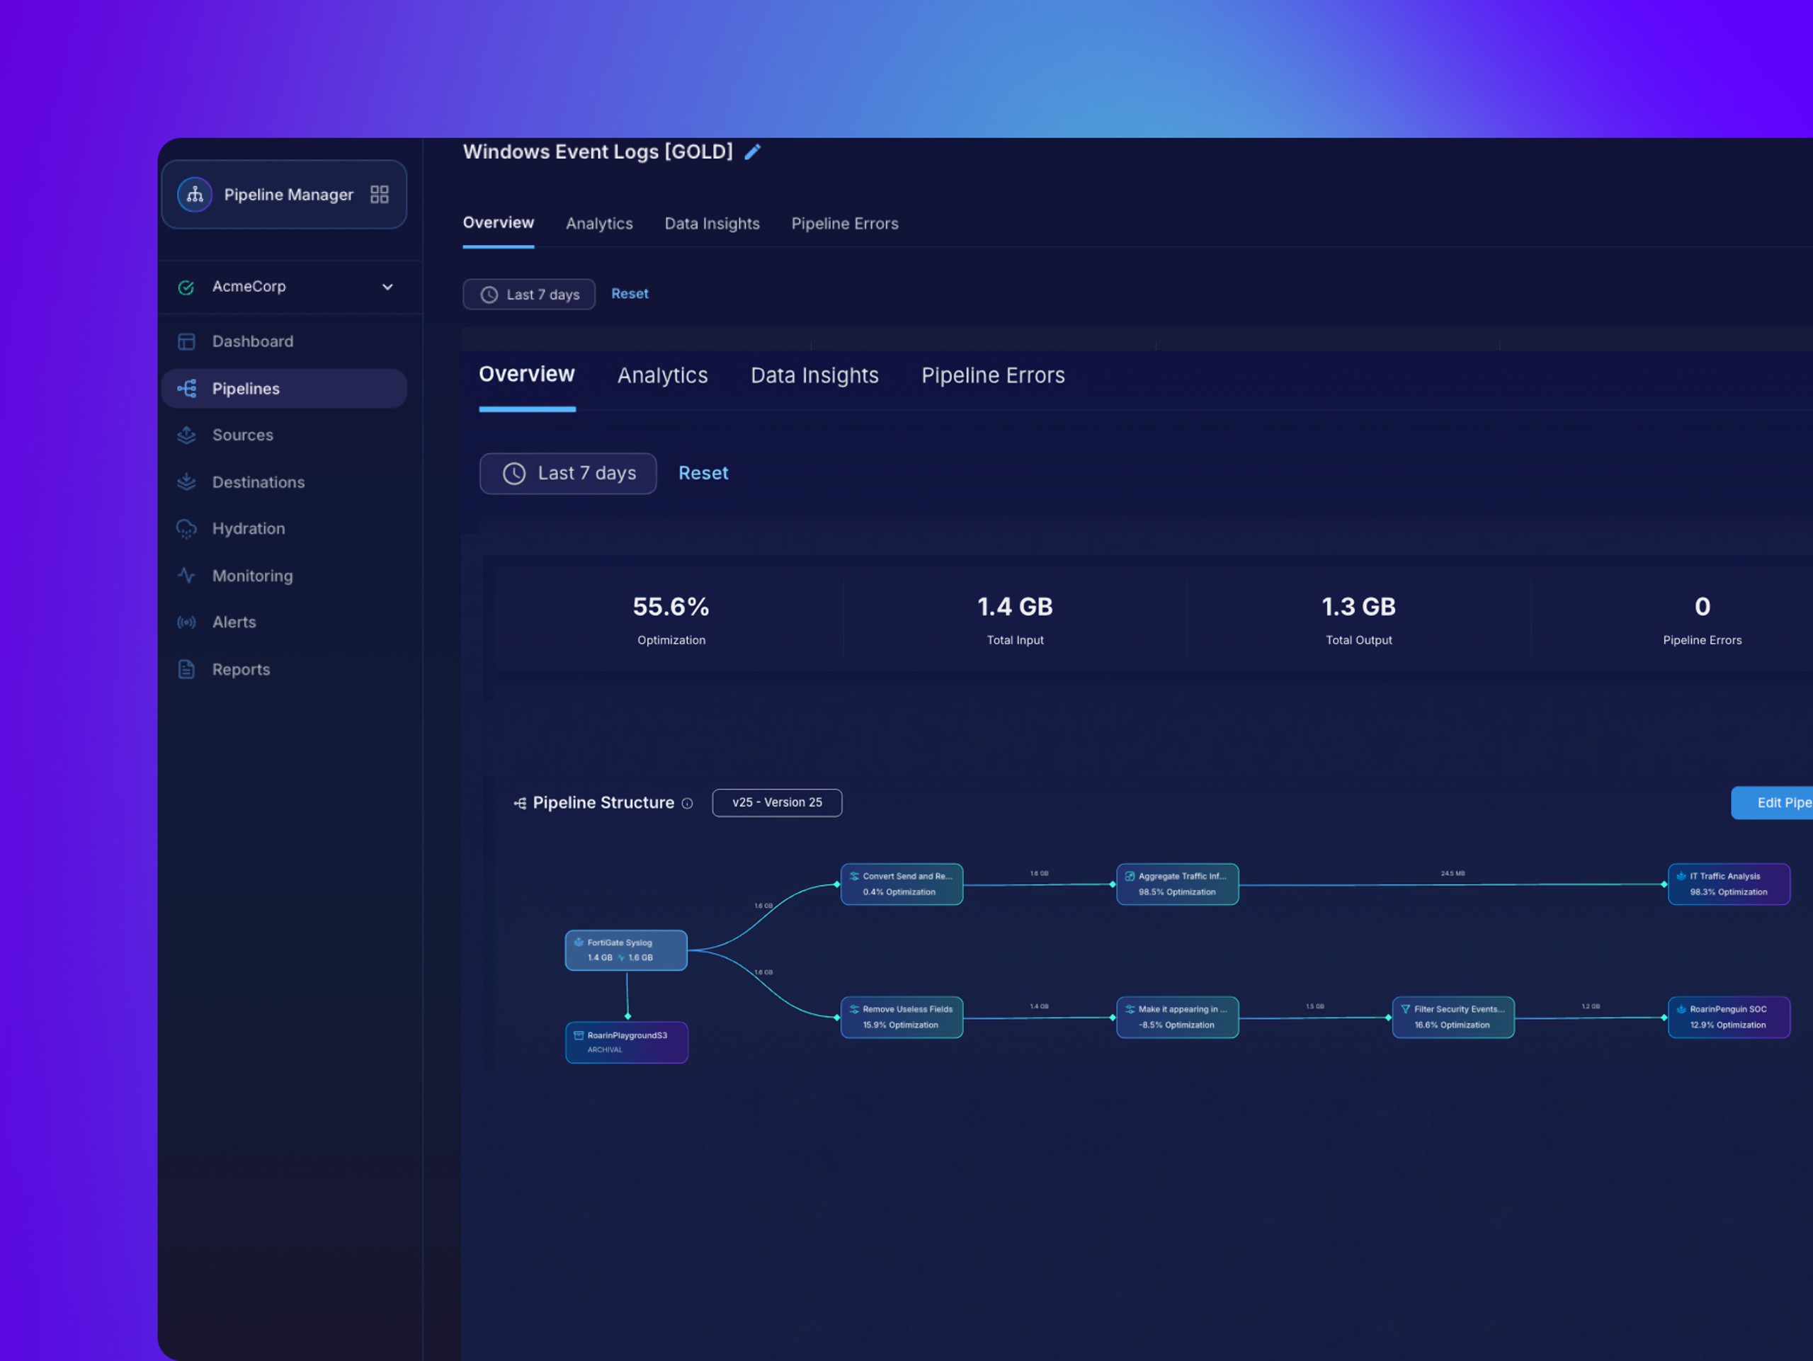The width and height of the screenshot is (1813, 1361).
Task: Expand the AcmeCorp organization dropdown
Action: (387, 287)
